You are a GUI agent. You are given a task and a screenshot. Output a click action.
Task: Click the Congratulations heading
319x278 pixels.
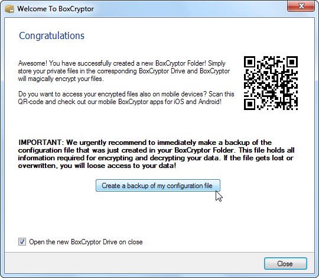click(51, 35)
